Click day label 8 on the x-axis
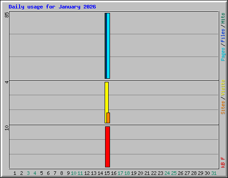 point(61,173)
